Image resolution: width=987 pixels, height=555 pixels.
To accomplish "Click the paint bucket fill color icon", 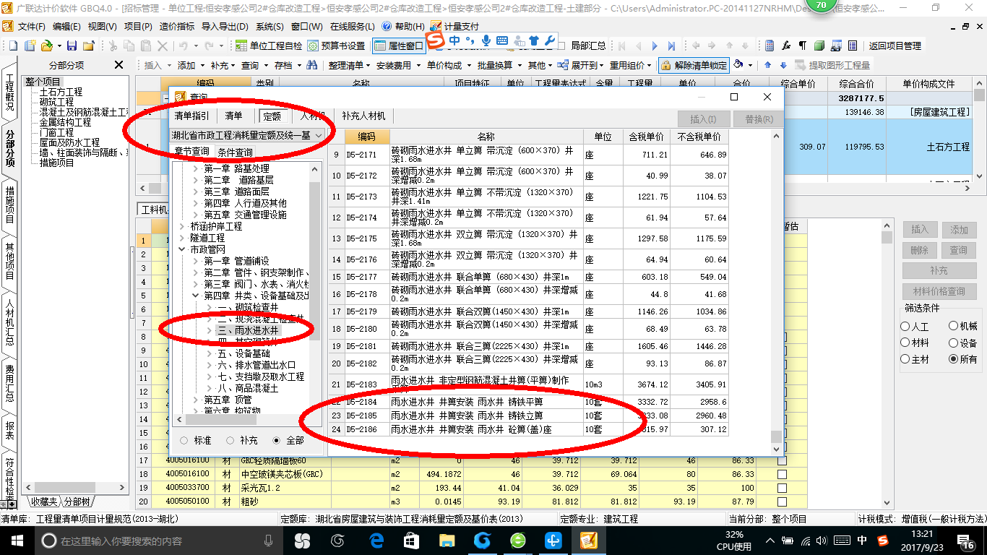I will [x=738, y=64].
